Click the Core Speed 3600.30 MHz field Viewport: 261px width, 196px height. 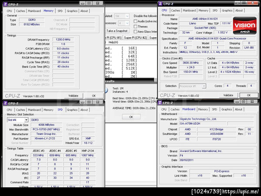[x=191, y=63]
